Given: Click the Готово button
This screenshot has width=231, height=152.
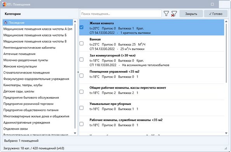Looking at the screenshot, I should (x=216, y=14).
